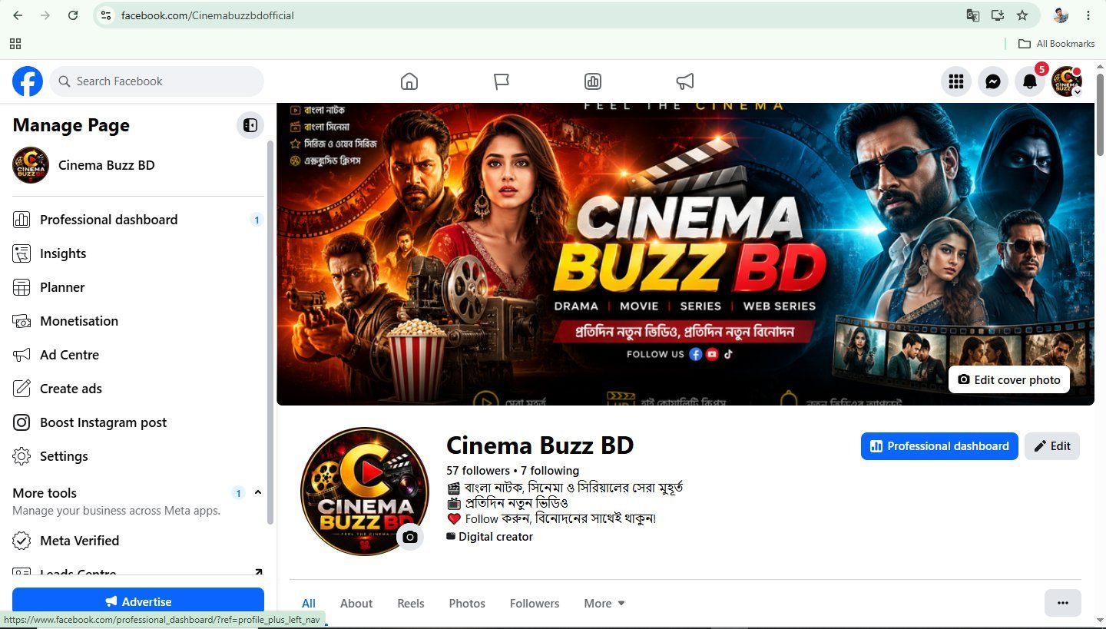Open the Ad Centre megaphone icon in top bar
This screenshot has width=1106, height=629.
pos(685,81)
